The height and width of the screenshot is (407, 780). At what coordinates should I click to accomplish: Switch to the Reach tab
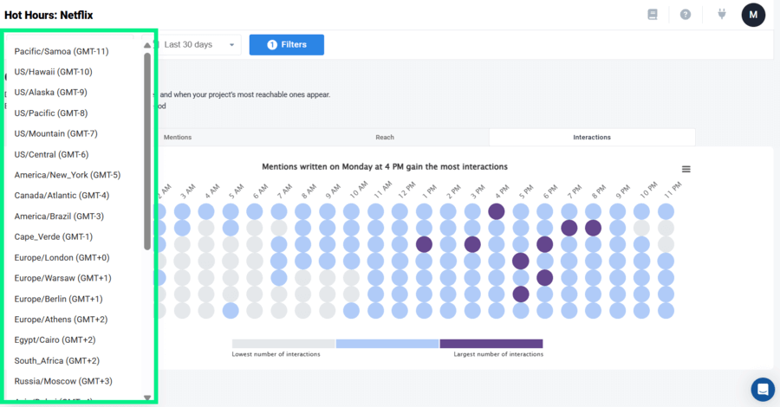[x=385, y=138]
